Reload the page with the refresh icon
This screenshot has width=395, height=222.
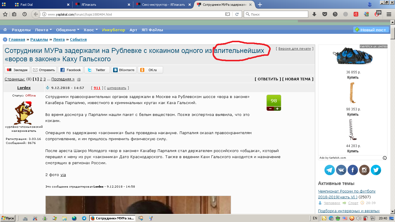pos(237,14)
